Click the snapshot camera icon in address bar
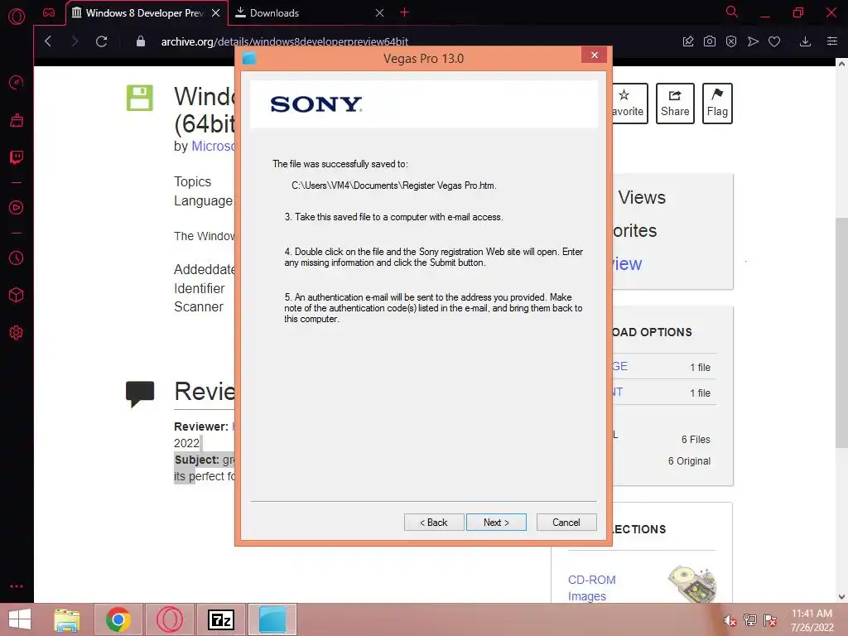This screenshot has height=636, width=848. coord(710,41)
